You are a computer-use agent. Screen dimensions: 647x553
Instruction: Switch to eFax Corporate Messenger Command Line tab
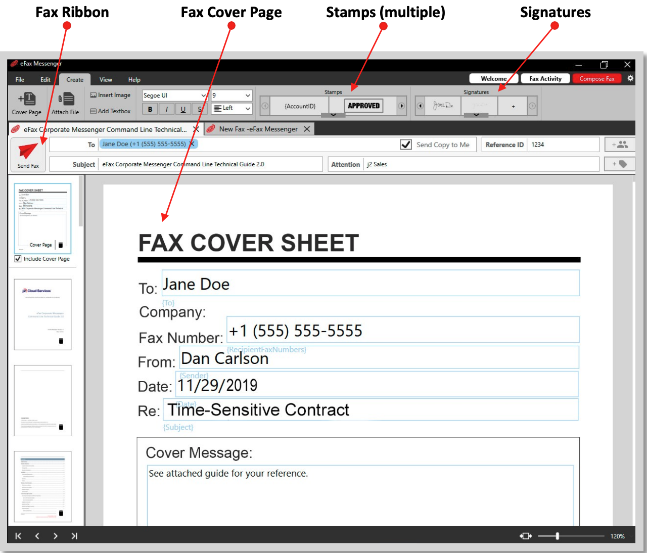105,129
